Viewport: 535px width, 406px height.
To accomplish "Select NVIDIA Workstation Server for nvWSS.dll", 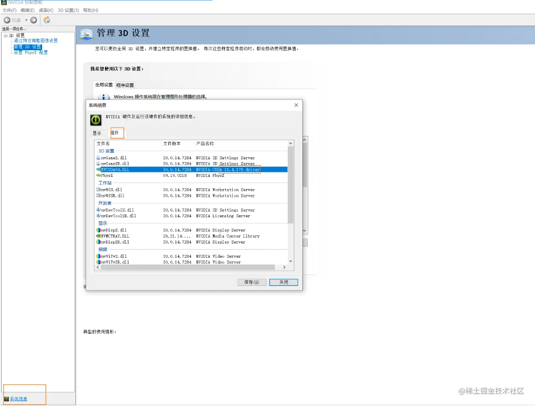I will 225,190.
